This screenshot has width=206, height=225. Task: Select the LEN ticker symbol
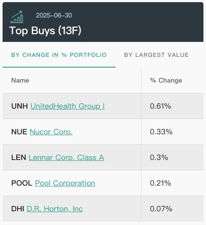(x=19, y=157)
